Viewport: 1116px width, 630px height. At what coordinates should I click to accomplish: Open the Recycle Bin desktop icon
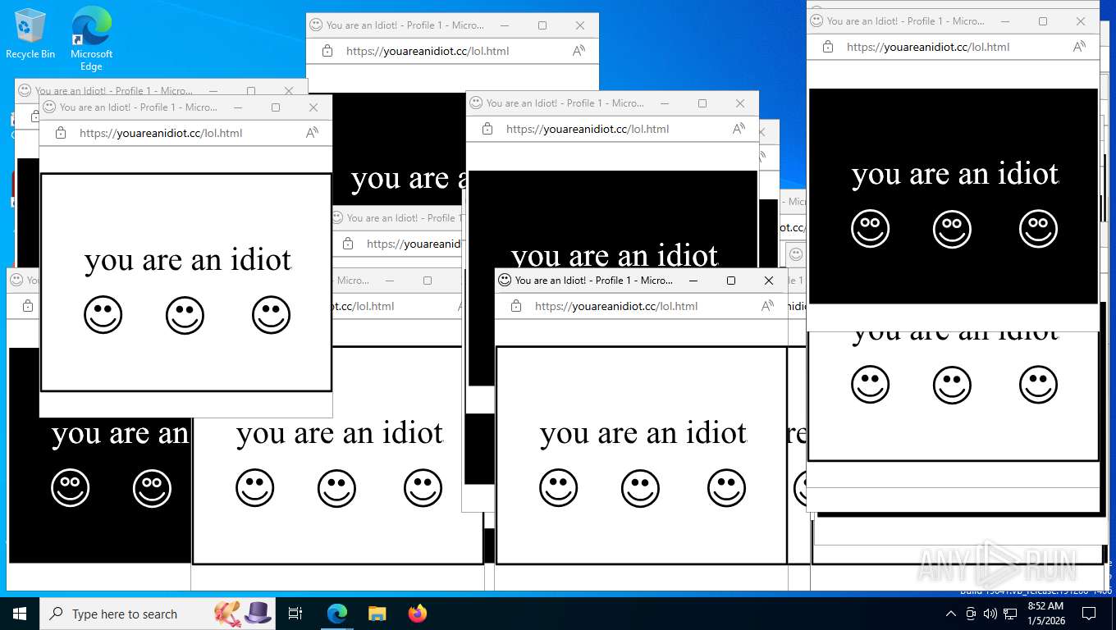coord(30,34)
